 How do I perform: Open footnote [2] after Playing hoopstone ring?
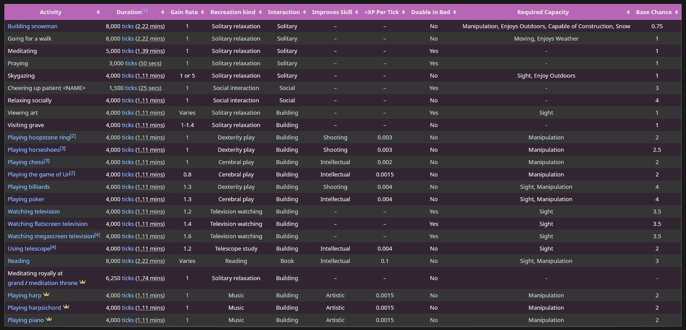[x=73, y=136]
